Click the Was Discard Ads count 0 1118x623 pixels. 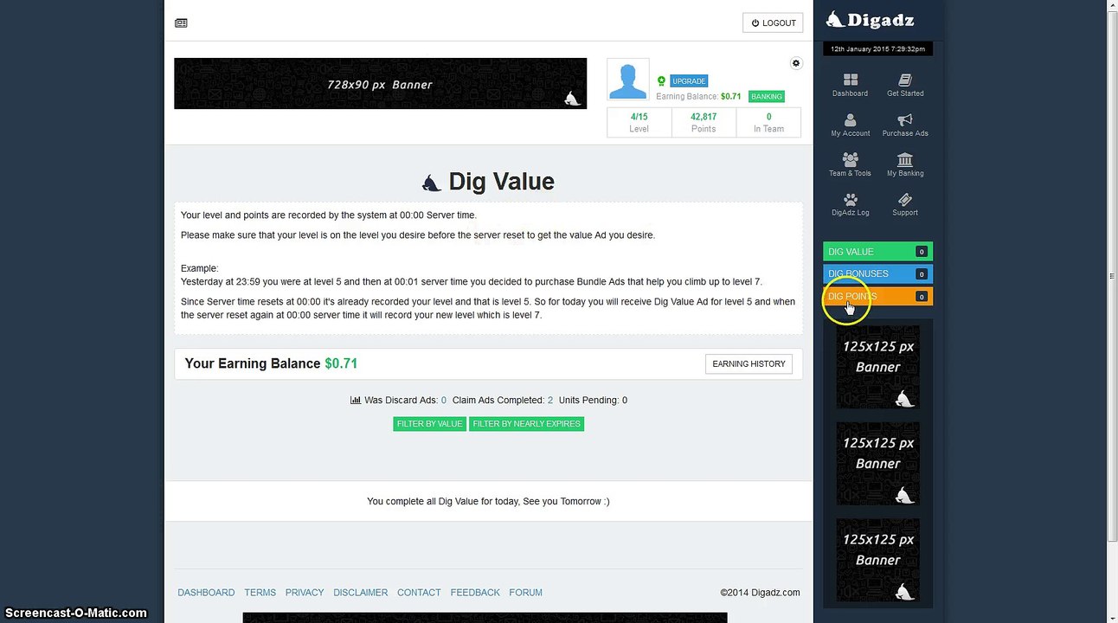[x=444, y=401]
